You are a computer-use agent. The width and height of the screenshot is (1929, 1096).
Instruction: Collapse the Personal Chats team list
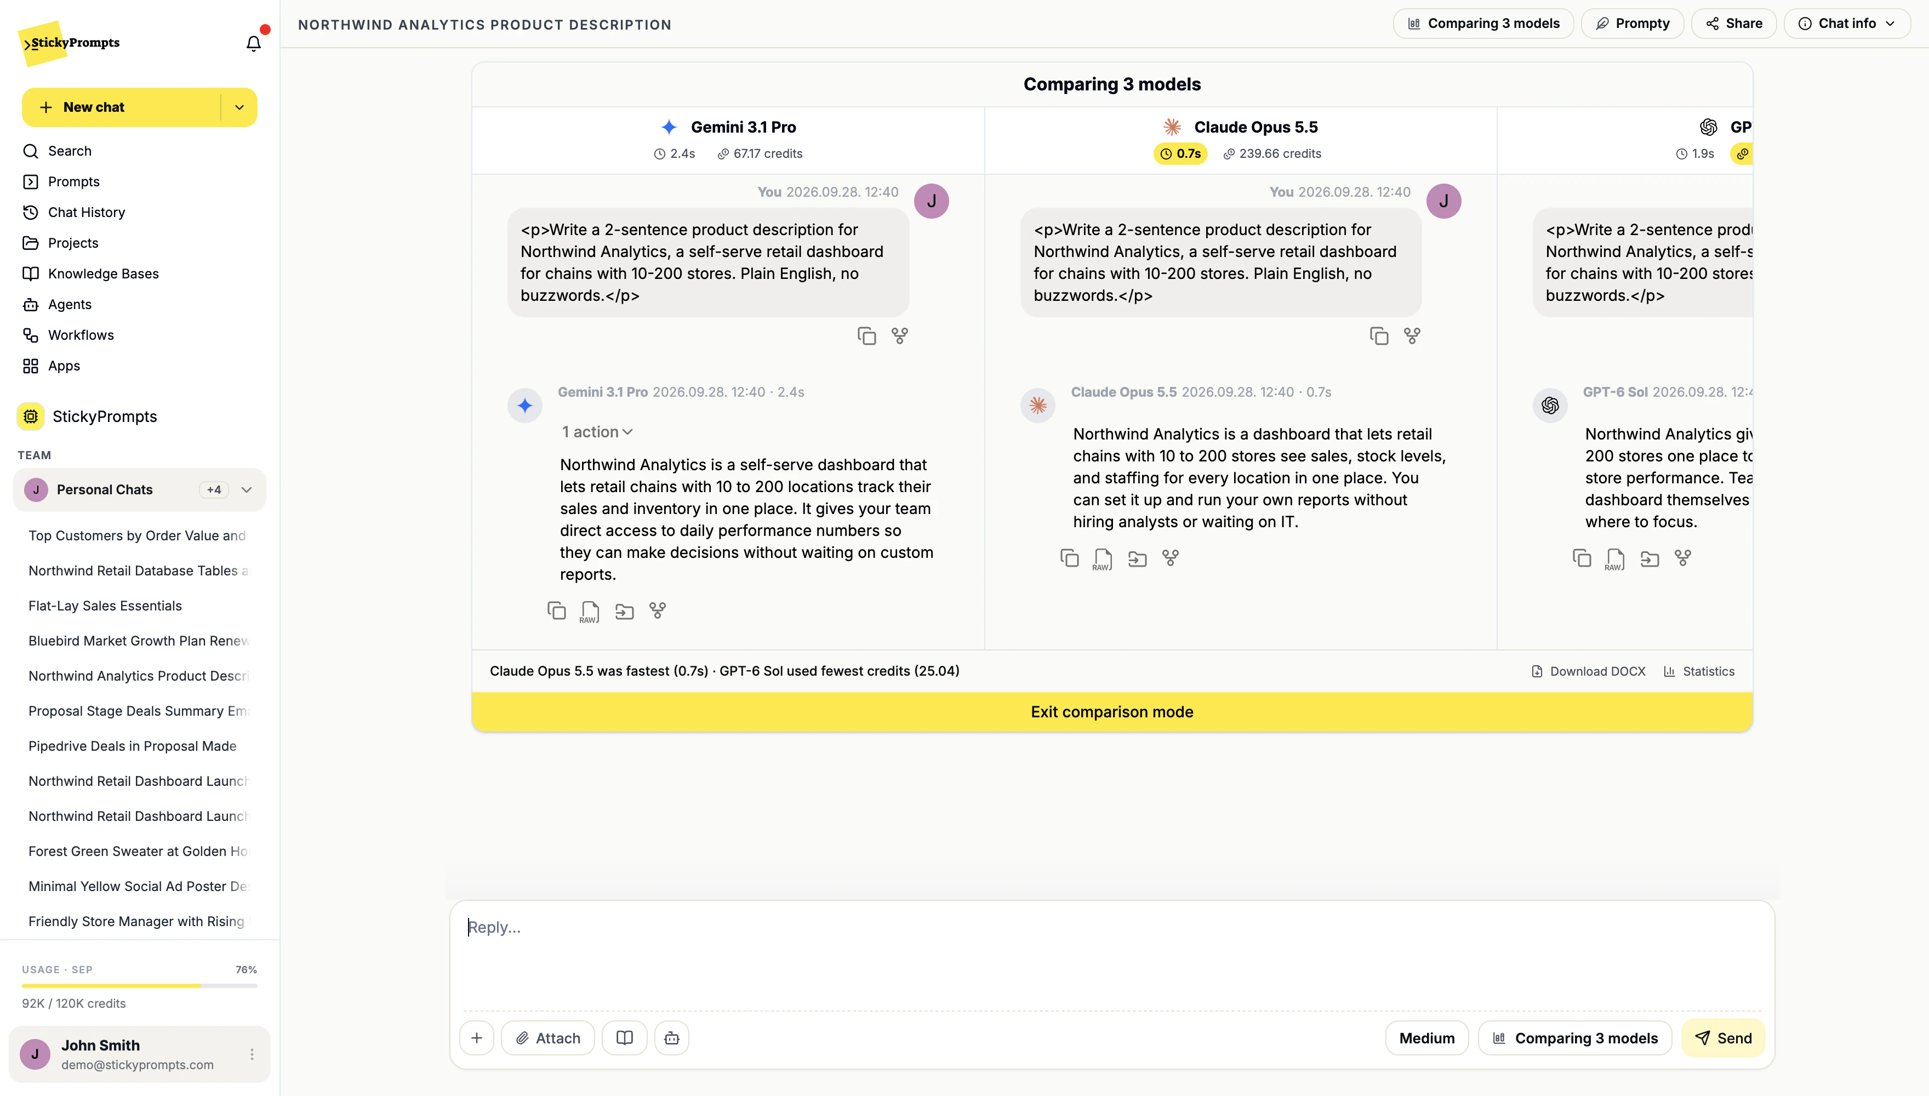click(x=247, y=490)
